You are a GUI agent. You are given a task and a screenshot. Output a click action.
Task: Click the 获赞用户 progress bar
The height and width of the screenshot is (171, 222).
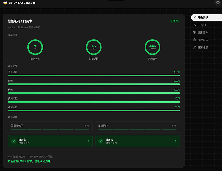94,111
